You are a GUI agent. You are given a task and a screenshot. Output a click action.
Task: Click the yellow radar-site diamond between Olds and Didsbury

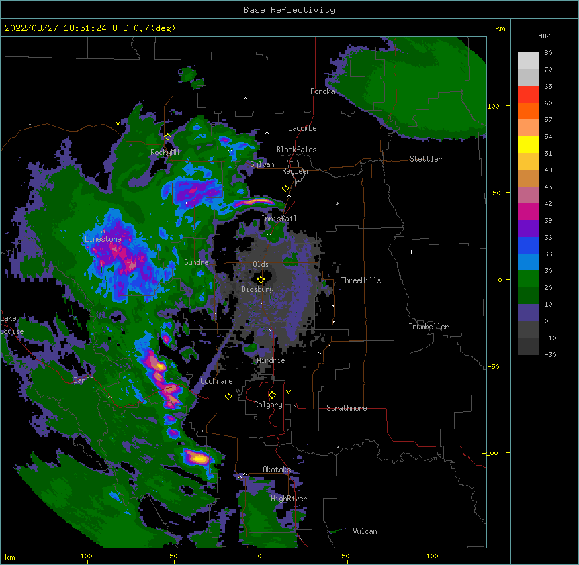(261, 280)
